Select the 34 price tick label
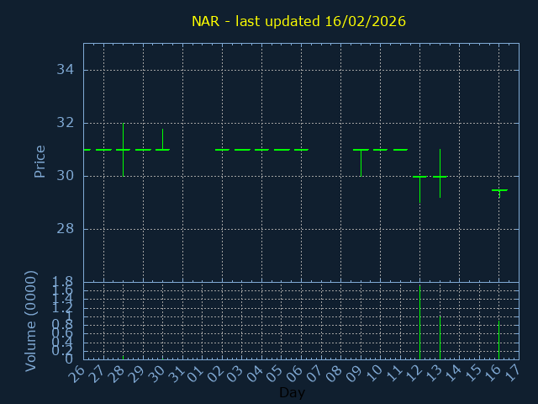 pos(66,69)
